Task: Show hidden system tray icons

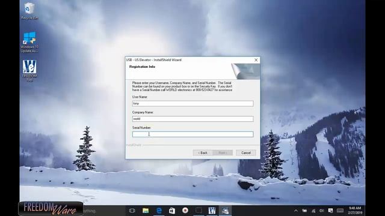Action: tap(296, 211)
